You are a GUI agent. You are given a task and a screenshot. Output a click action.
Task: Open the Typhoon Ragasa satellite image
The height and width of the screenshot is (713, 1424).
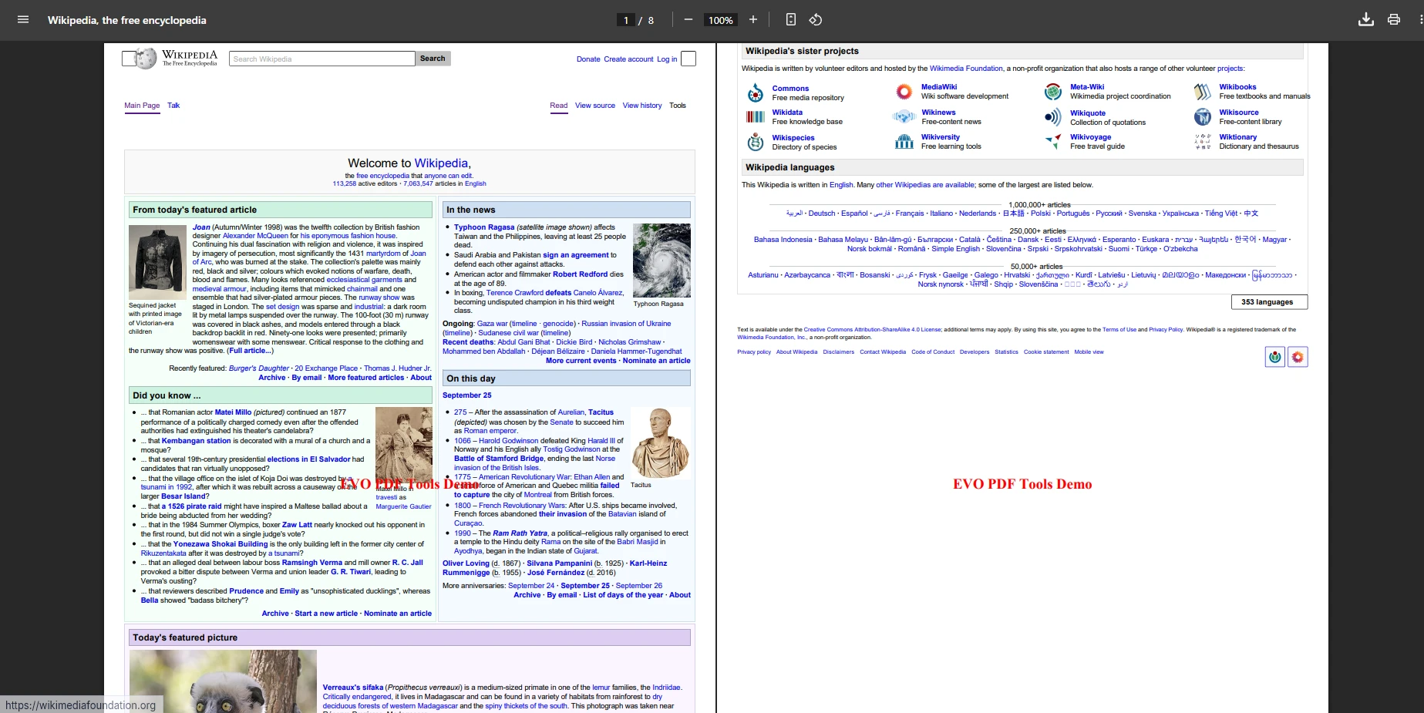click(x=662, y=261)
